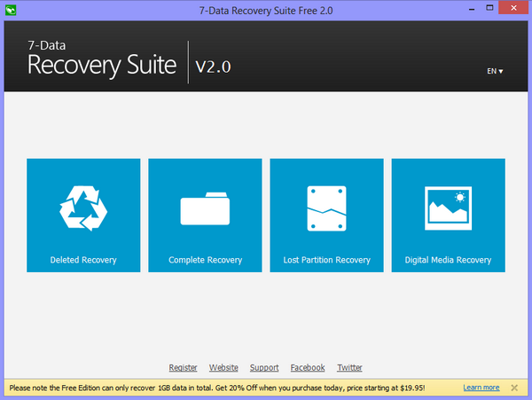Open the Deleted Recovery tile

(83, 216)
